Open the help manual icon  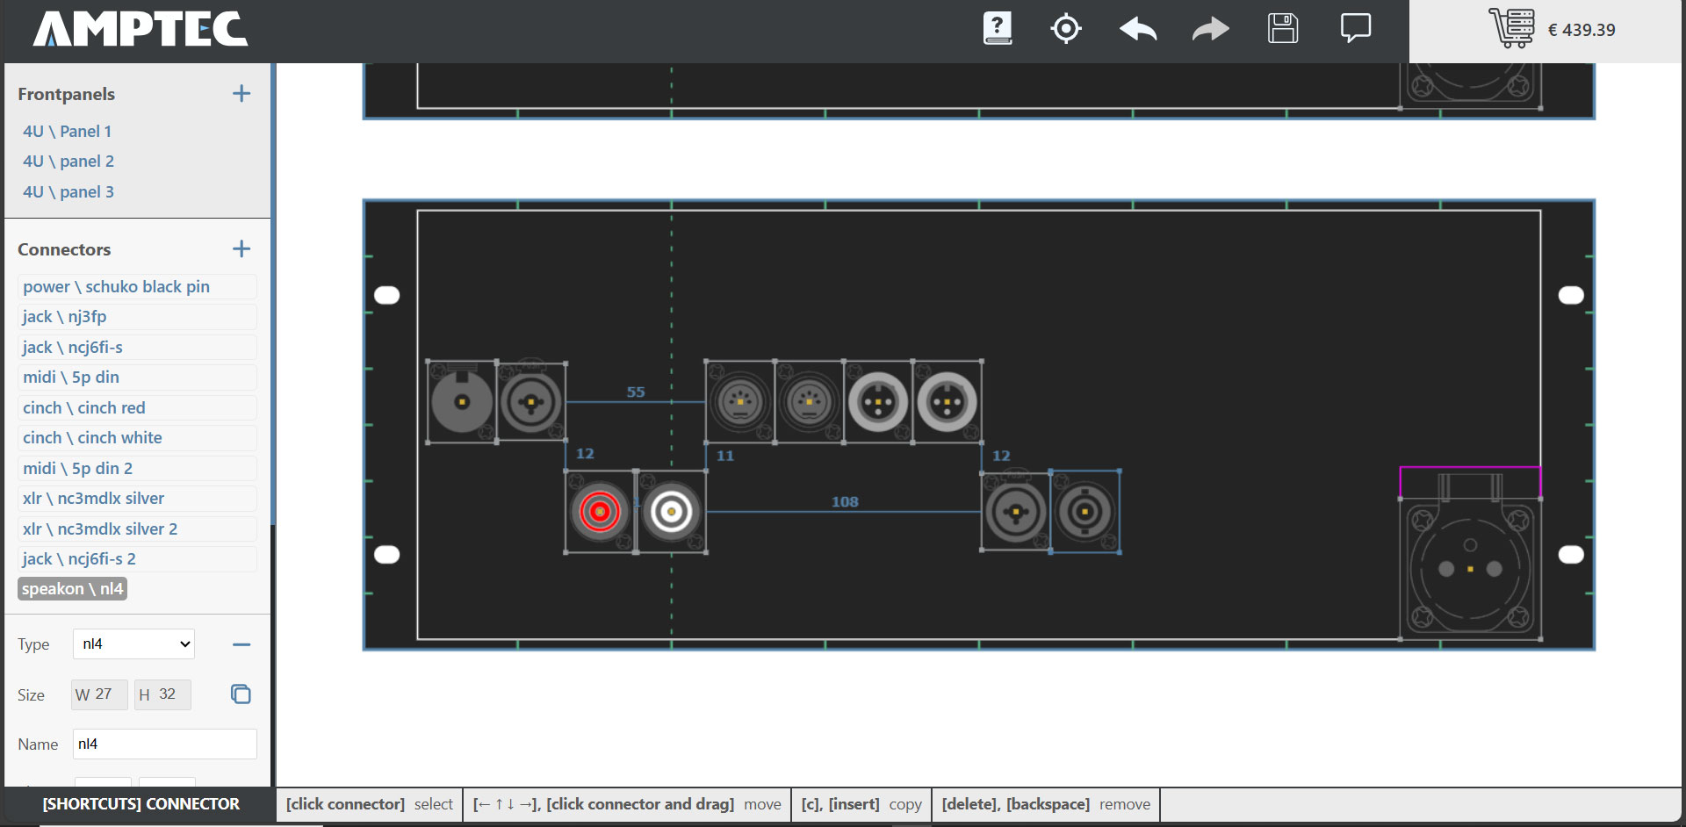pos(997,29)
